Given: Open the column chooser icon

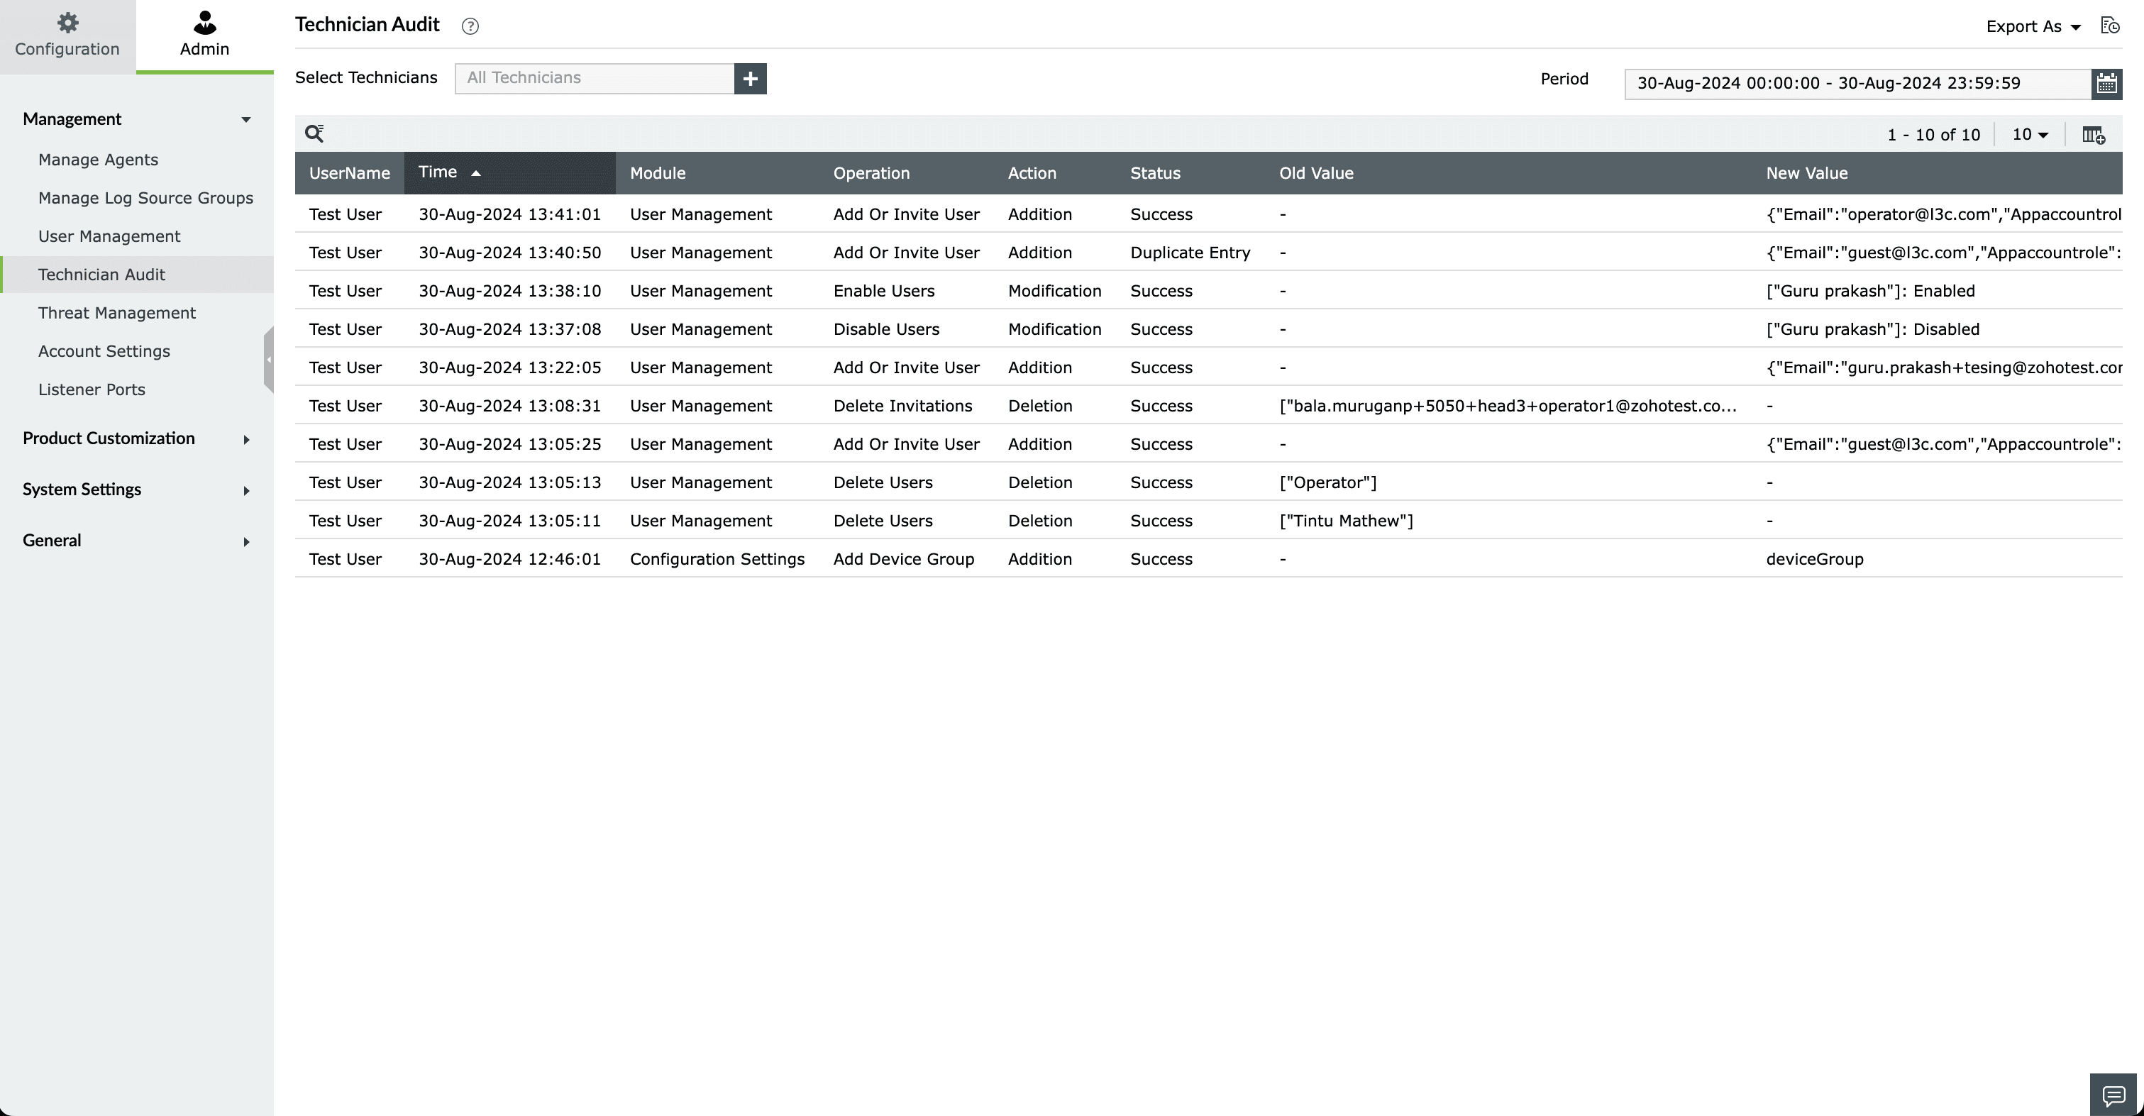Looking at the screenshot, I should pos(2092,135).
